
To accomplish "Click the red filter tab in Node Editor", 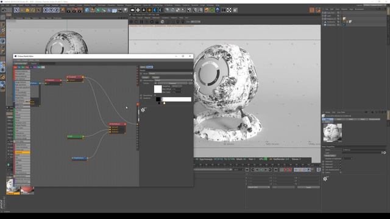I will (x=15, y=67).
